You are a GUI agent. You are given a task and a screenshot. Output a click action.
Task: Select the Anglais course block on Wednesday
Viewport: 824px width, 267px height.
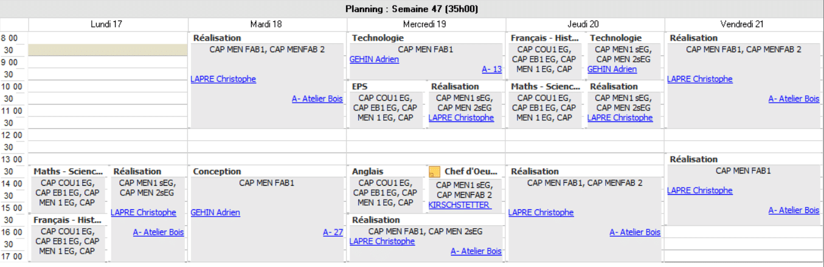[385, 189]
